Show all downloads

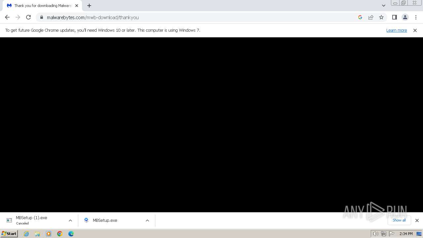point(399,220)
